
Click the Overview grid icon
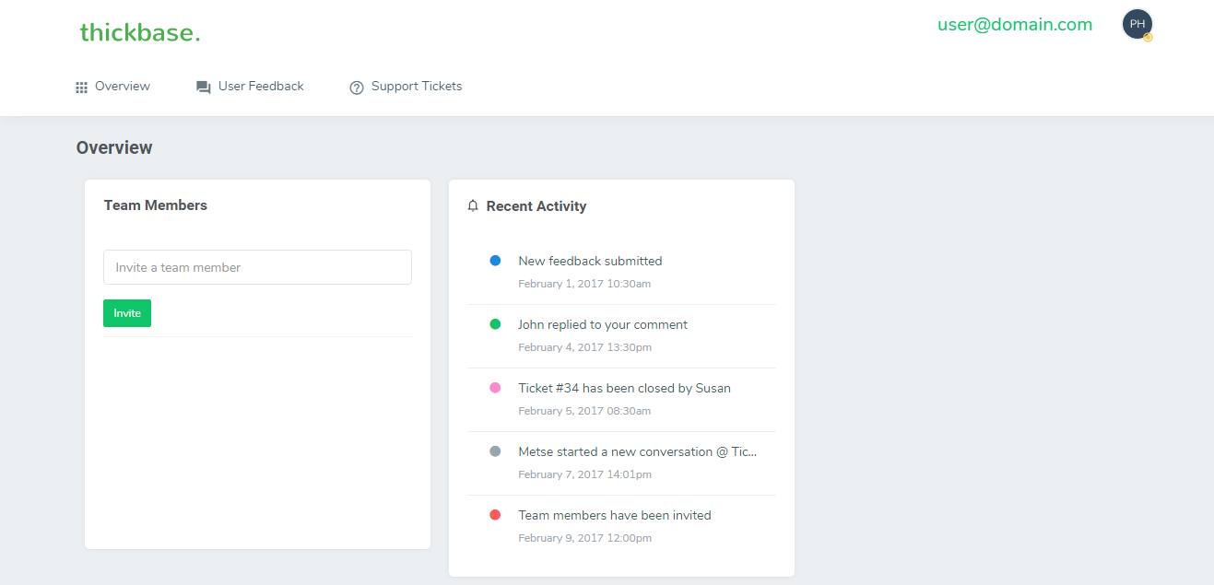pyautogui.click(x=82, y=88)
